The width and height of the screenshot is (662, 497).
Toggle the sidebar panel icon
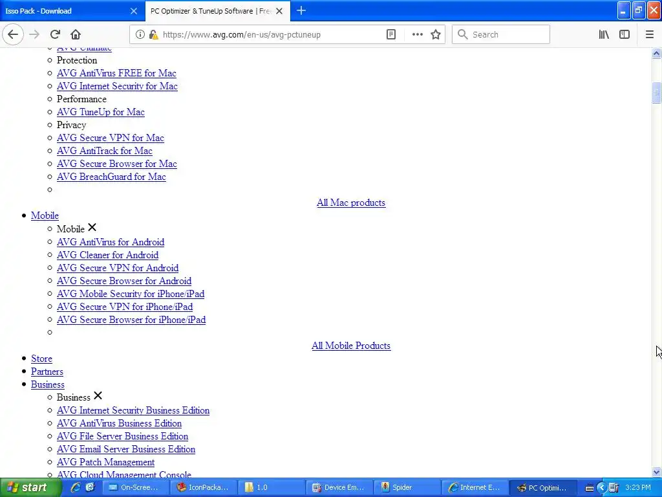click(625, 34)
